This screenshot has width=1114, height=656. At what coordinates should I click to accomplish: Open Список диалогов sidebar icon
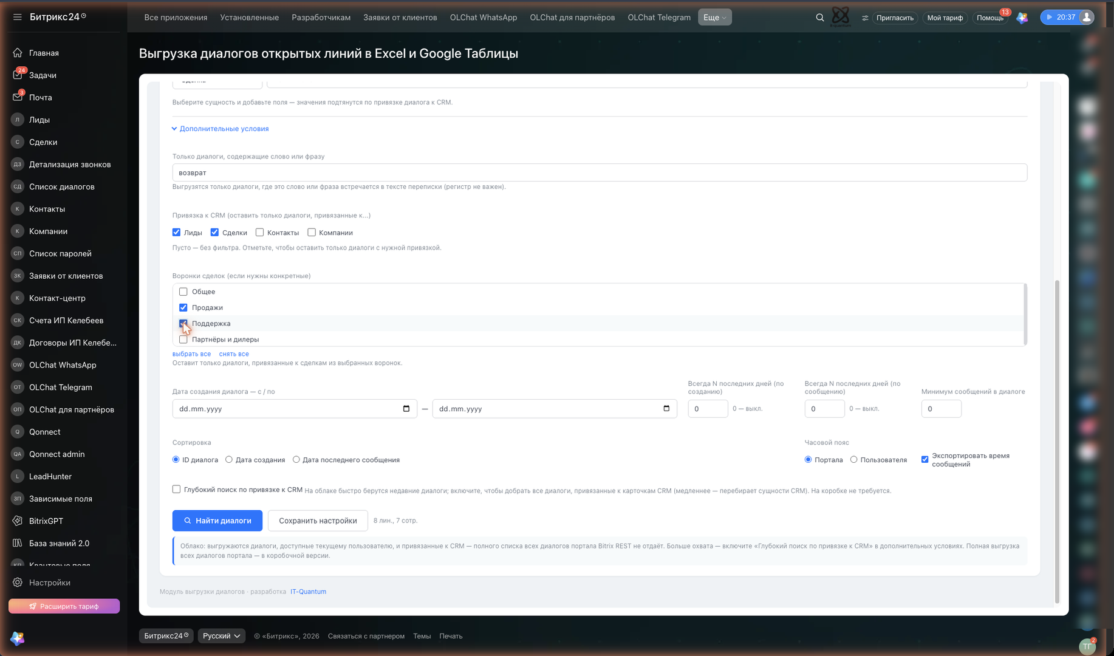click(18, 186)
